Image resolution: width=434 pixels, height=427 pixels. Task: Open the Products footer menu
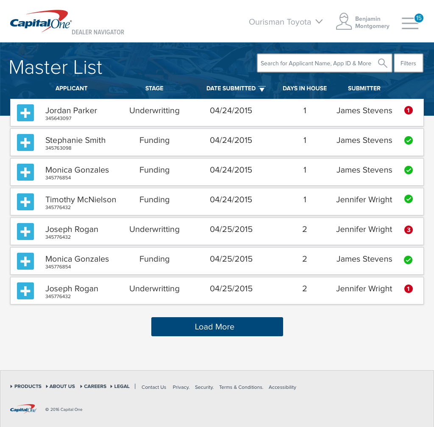pyautogui.click(x=26, y=386)
